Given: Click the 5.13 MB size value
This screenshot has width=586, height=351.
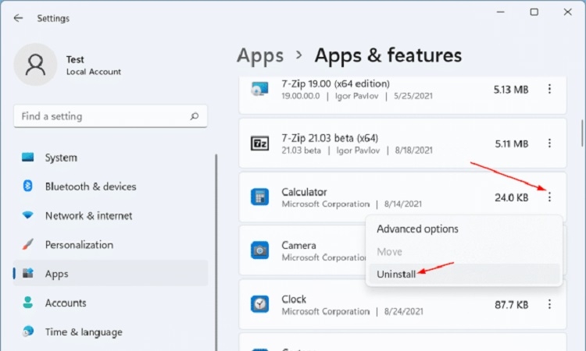Looking at the screenshot, I should [511, 90].
